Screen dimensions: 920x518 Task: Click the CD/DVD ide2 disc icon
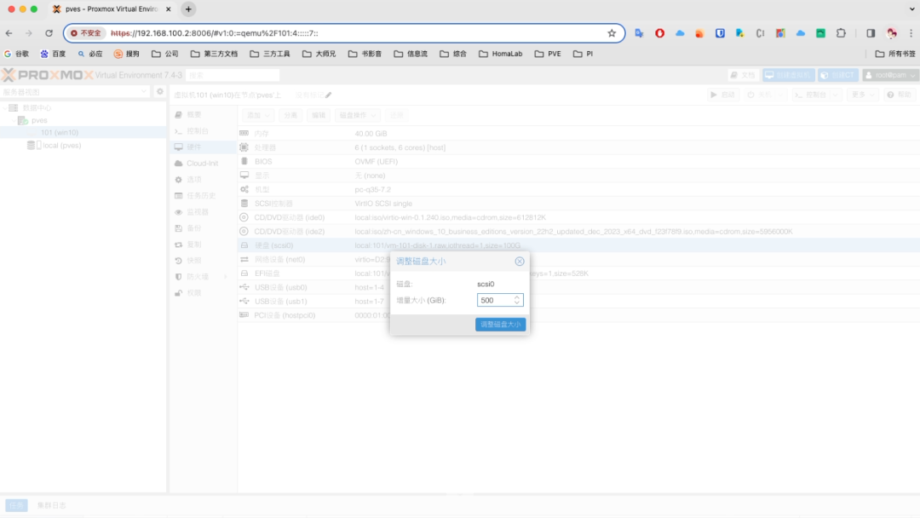point(244,232)
